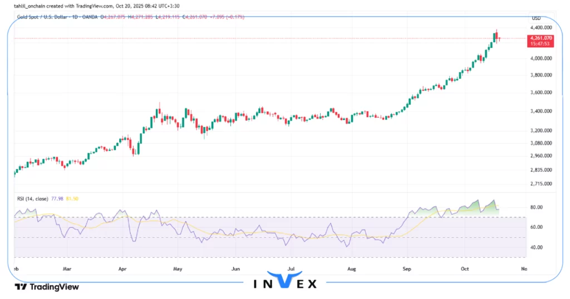The width and height of the screenshot is (570, 299).
Task: Click the RSI 40.00 scale label
Action: tap(536, 247)
